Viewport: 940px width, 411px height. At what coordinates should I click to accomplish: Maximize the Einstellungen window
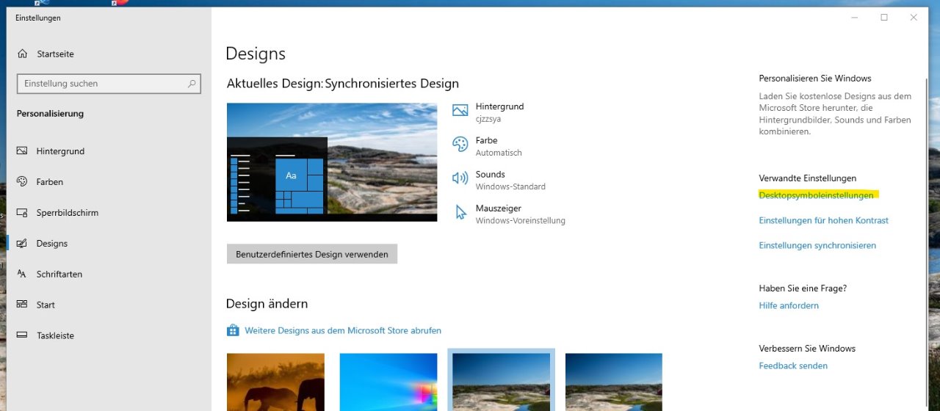(884, 18)
